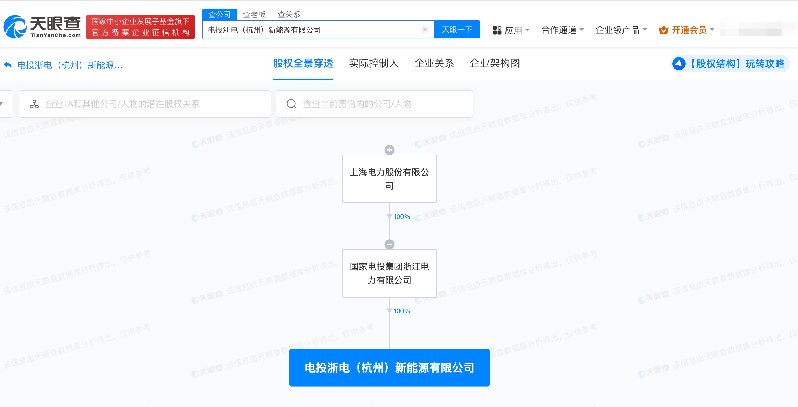
Task: Click the back arrow beside the company name
Action: (x=8, y=65)
